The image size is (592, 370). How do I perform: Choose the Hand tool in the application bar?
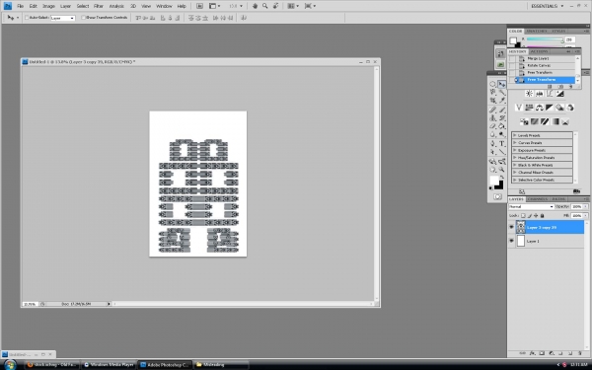tap(255, 6)
